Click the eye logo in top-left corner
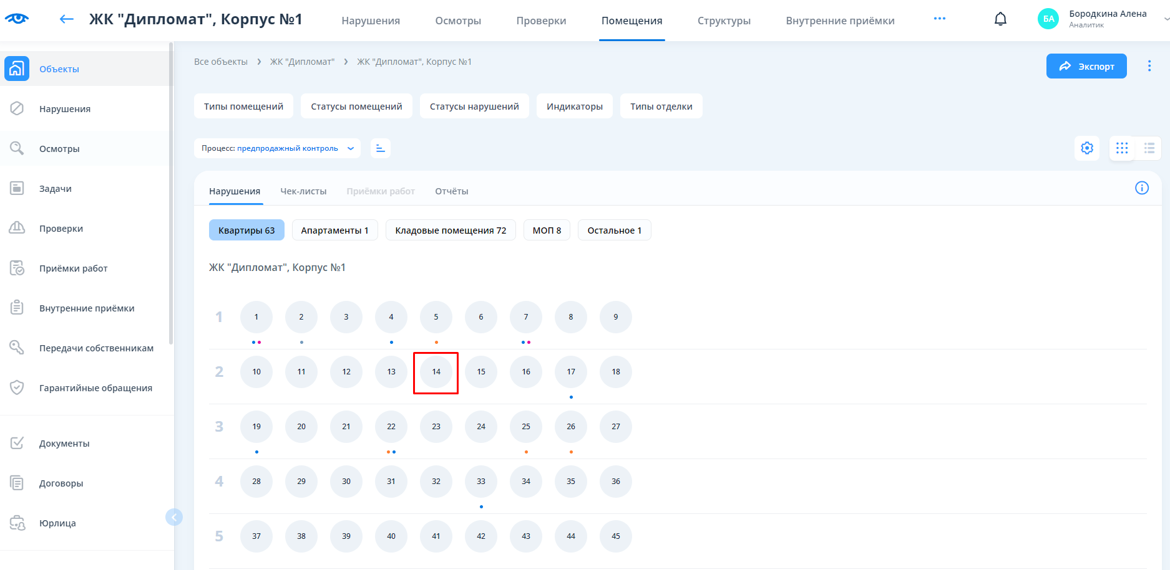The height and width of the screenshot is (570, 1170). click(17, 19)
